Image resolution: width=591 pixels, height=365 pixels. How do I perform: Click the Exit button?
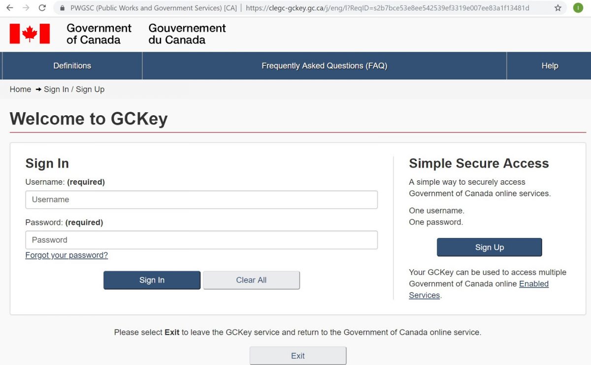pyautogui.click(x=298, y=356)
